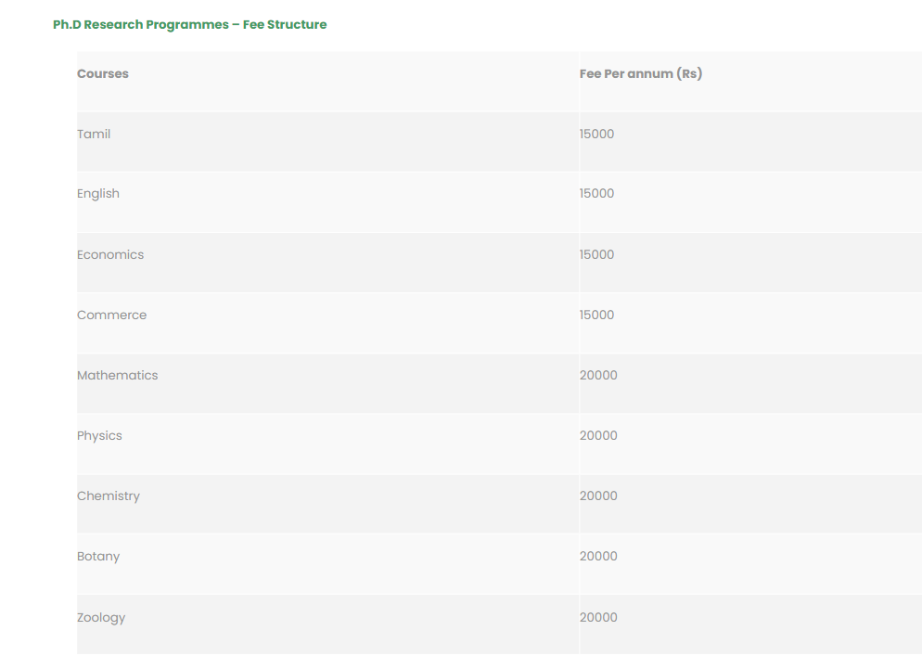Click the 20000 fee in Chemistry row

click(598, 496)
